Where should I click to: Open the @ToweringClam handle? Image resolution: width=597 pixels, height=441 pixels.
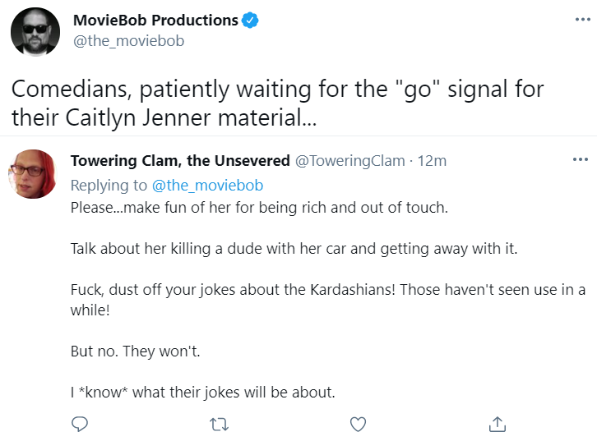coord(350,161)
